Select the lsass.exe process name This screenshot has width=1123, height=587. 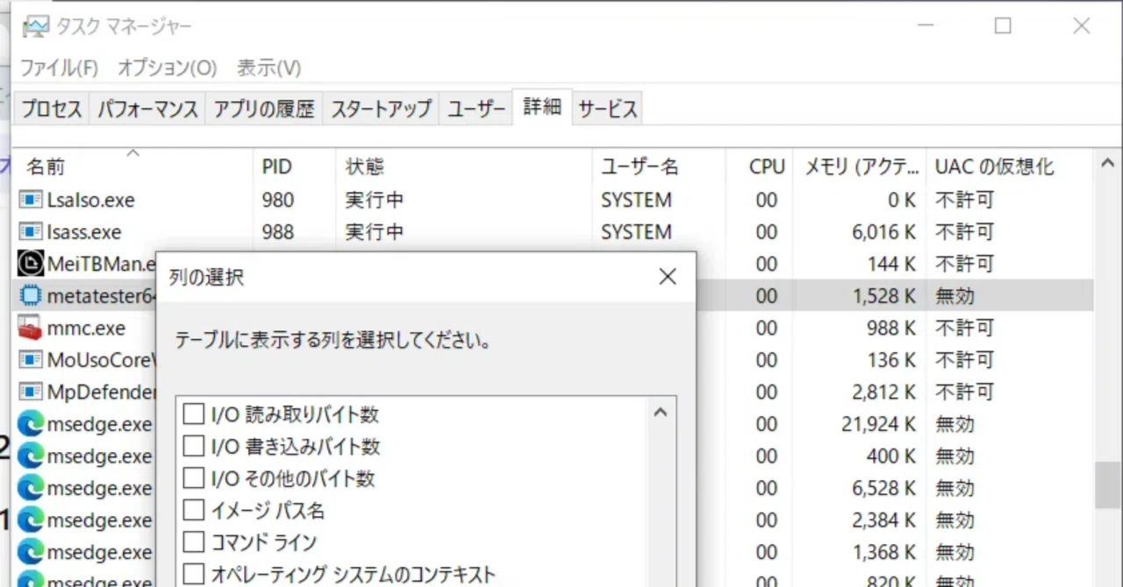click(84, 232)
